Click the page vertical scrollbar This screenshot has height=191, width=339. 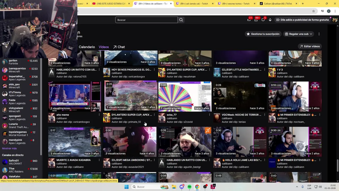click(x=337, y=165)
